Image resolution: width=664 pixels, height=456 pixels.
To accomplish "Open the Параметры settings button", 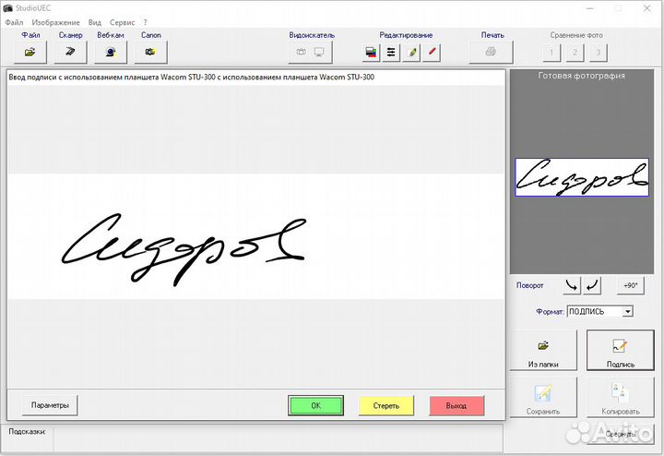I will point(50,405).
